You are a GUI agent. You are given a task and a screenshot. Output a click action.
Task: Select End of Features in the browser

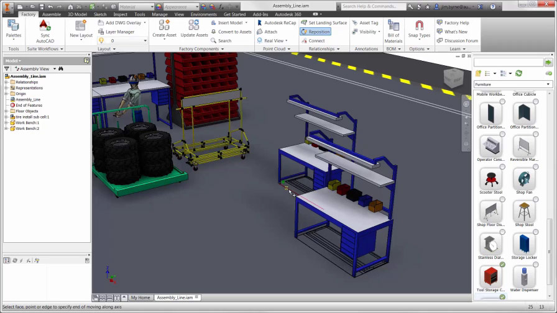[x=29, y=106]
